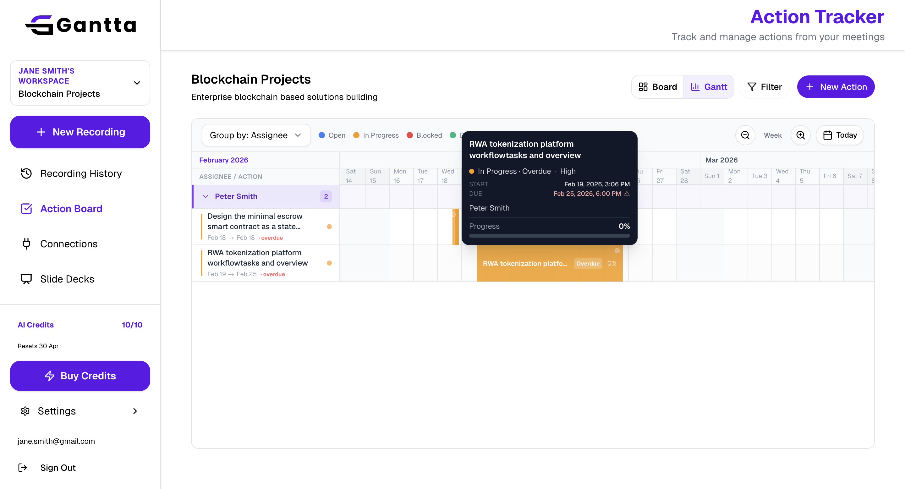Select Action Board in the sidebar

pos(71,208)
